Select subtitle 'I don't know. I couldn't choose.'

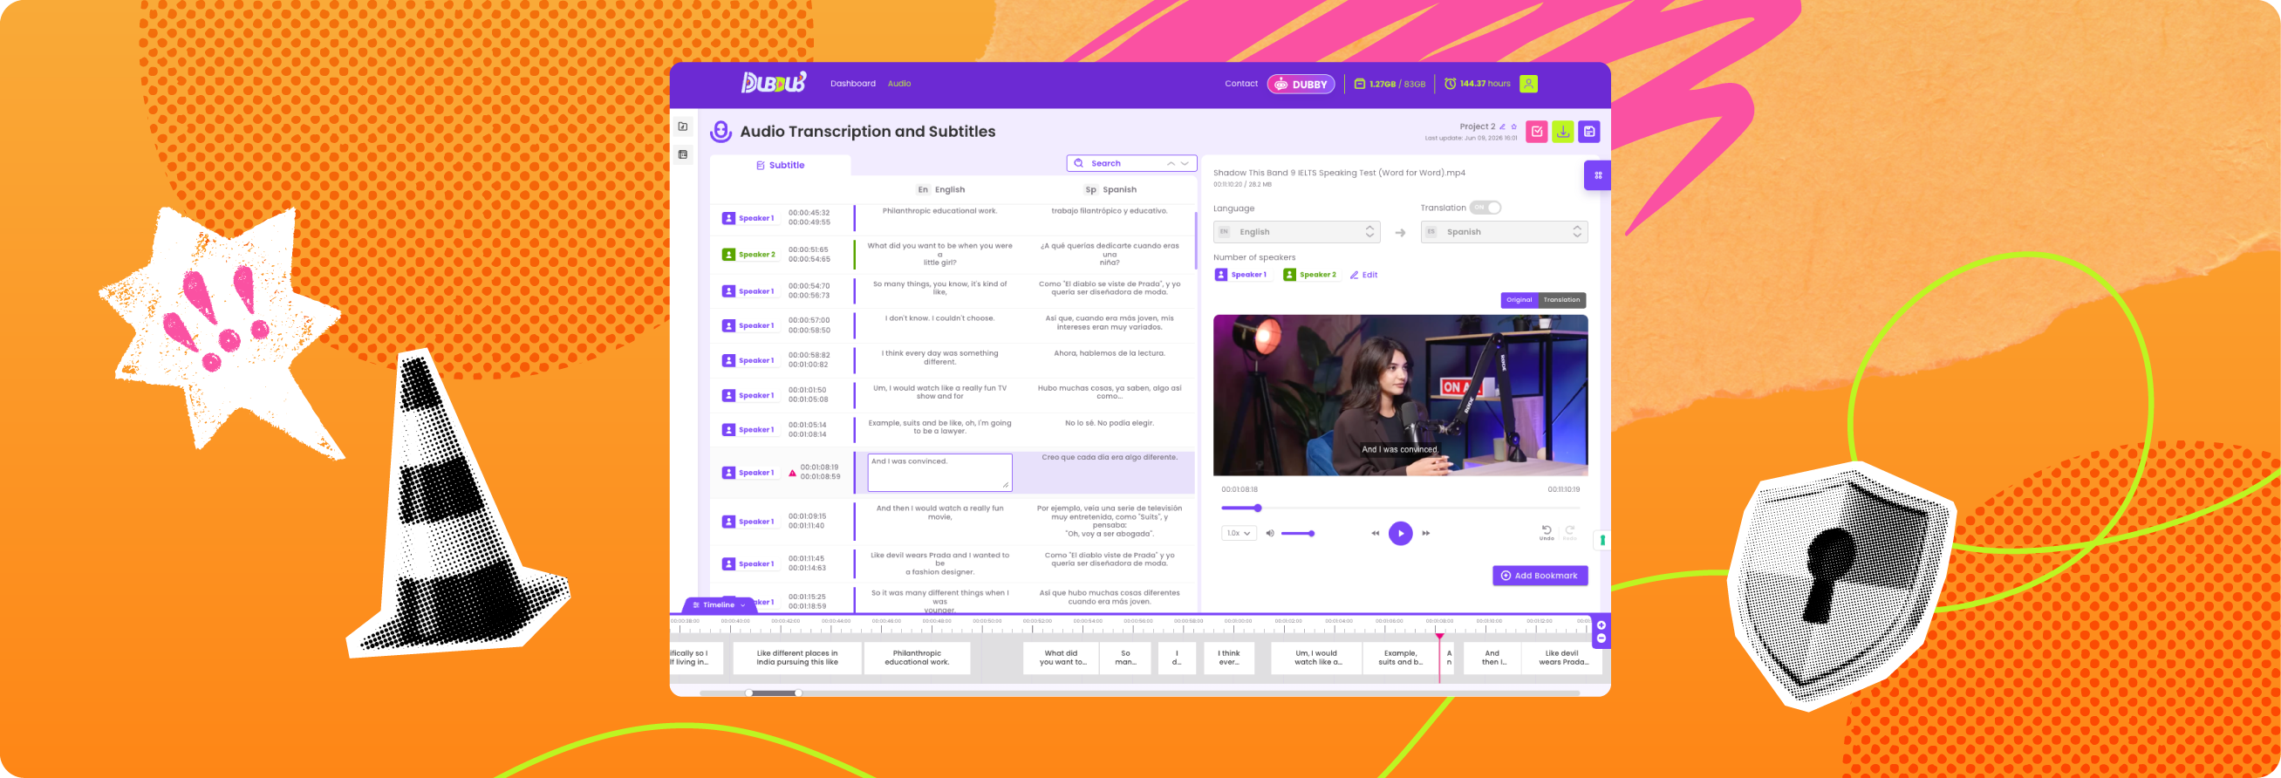coord(939,317)
